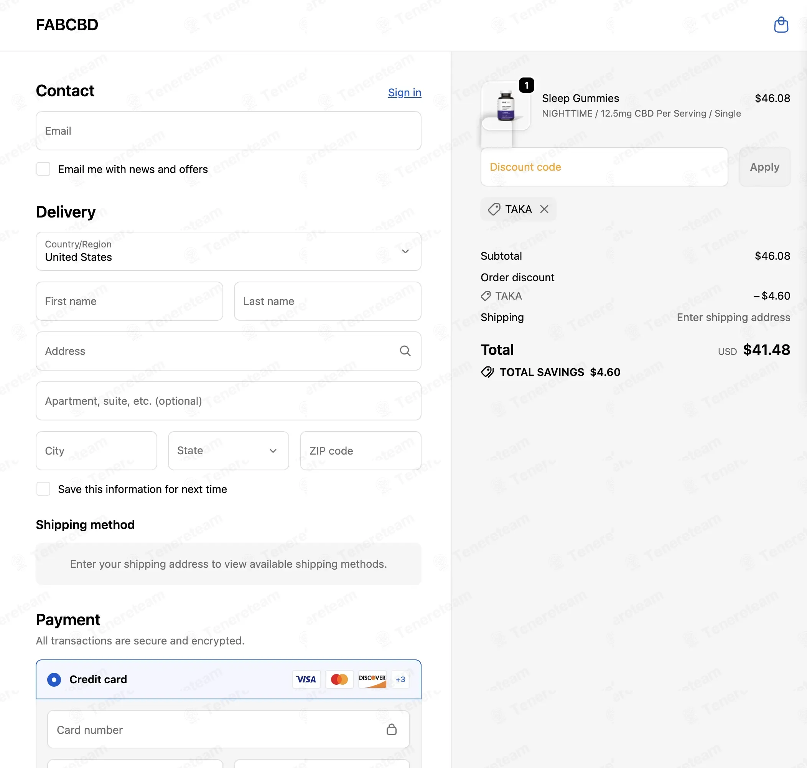
Task: Click the Apply discount button
Action: pos(764,167)
